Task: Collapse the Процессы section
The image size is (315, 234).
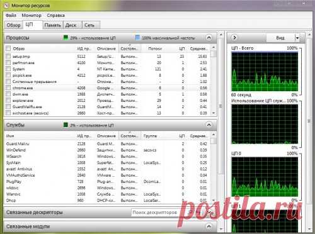Action: (209, 38)
